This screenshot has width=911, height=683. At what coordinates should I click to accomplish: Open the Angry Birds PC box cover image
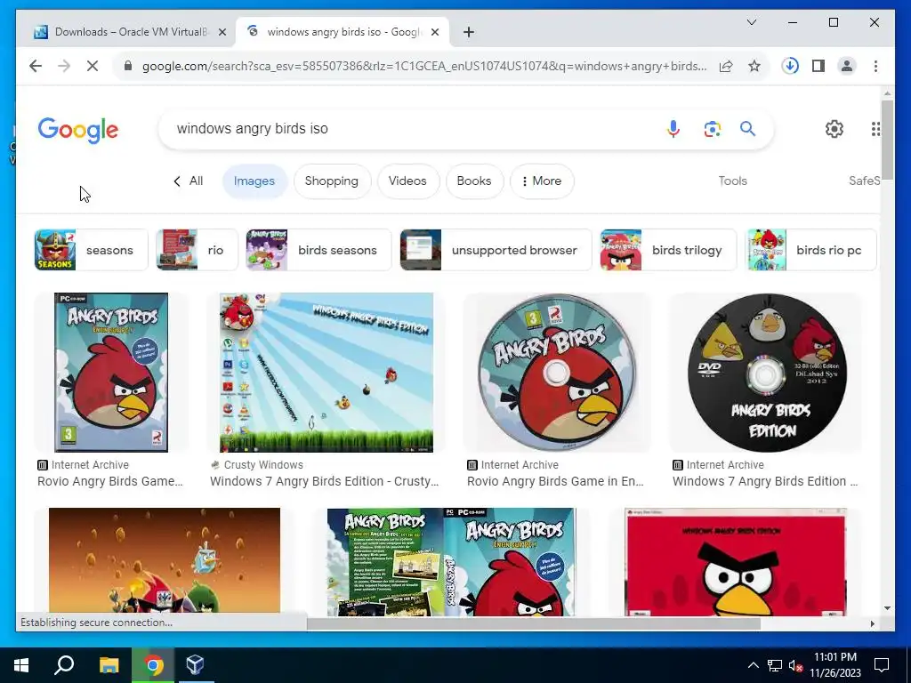pyautogui.click(x=111, y=373)
